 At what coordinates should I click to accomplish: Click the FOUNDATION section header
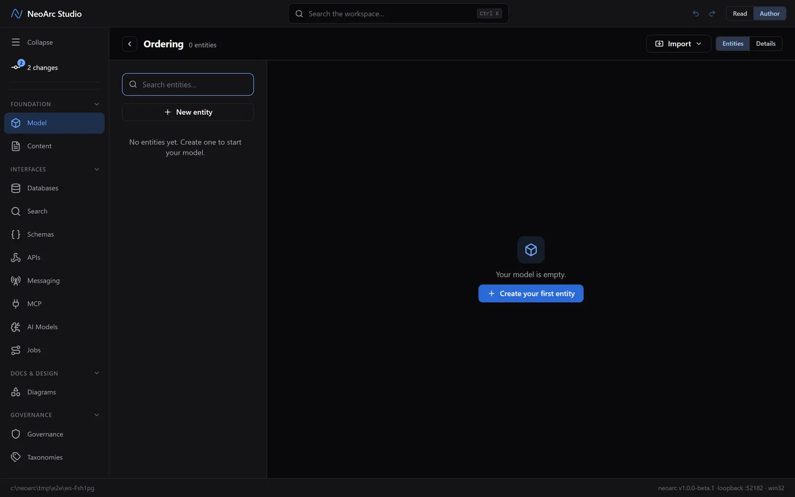click(31, 104)
